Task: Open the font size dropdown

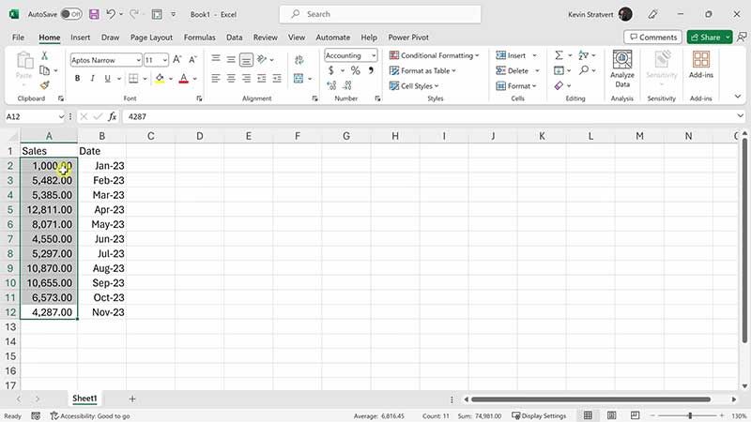Action: pyautogui.click(x=165, y=60)
